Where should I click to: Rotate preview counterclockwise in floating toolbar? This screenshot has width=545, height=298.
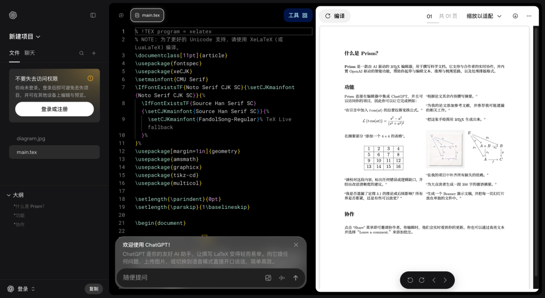[x=410, y=280]
